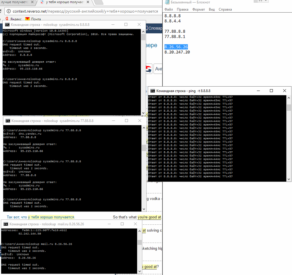Open the Правка menu in Notepad

pyautogui.click(x=182, y=9)
